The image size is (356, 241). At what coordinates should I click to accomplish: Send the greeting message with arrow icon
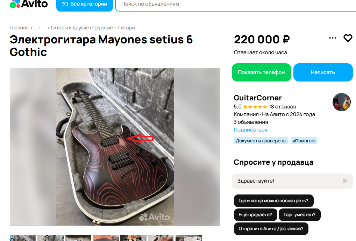(345, 181)
